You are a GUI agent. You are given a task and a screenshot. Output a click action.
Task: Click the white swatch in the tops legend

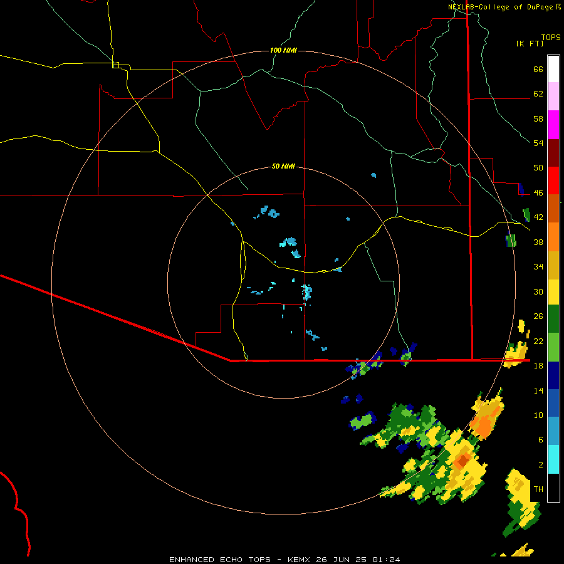pyautogui.click(x=553, y=69)
